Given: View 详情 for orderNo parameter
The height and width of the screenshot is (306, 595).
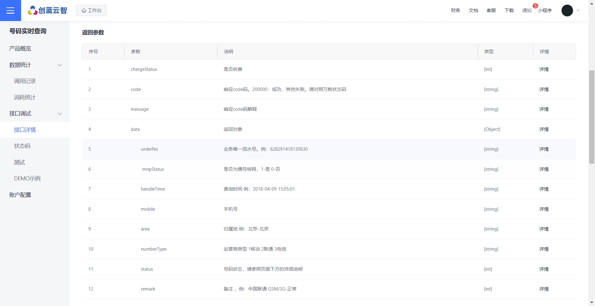Looking at the screenshot, I should click(544, 149).
